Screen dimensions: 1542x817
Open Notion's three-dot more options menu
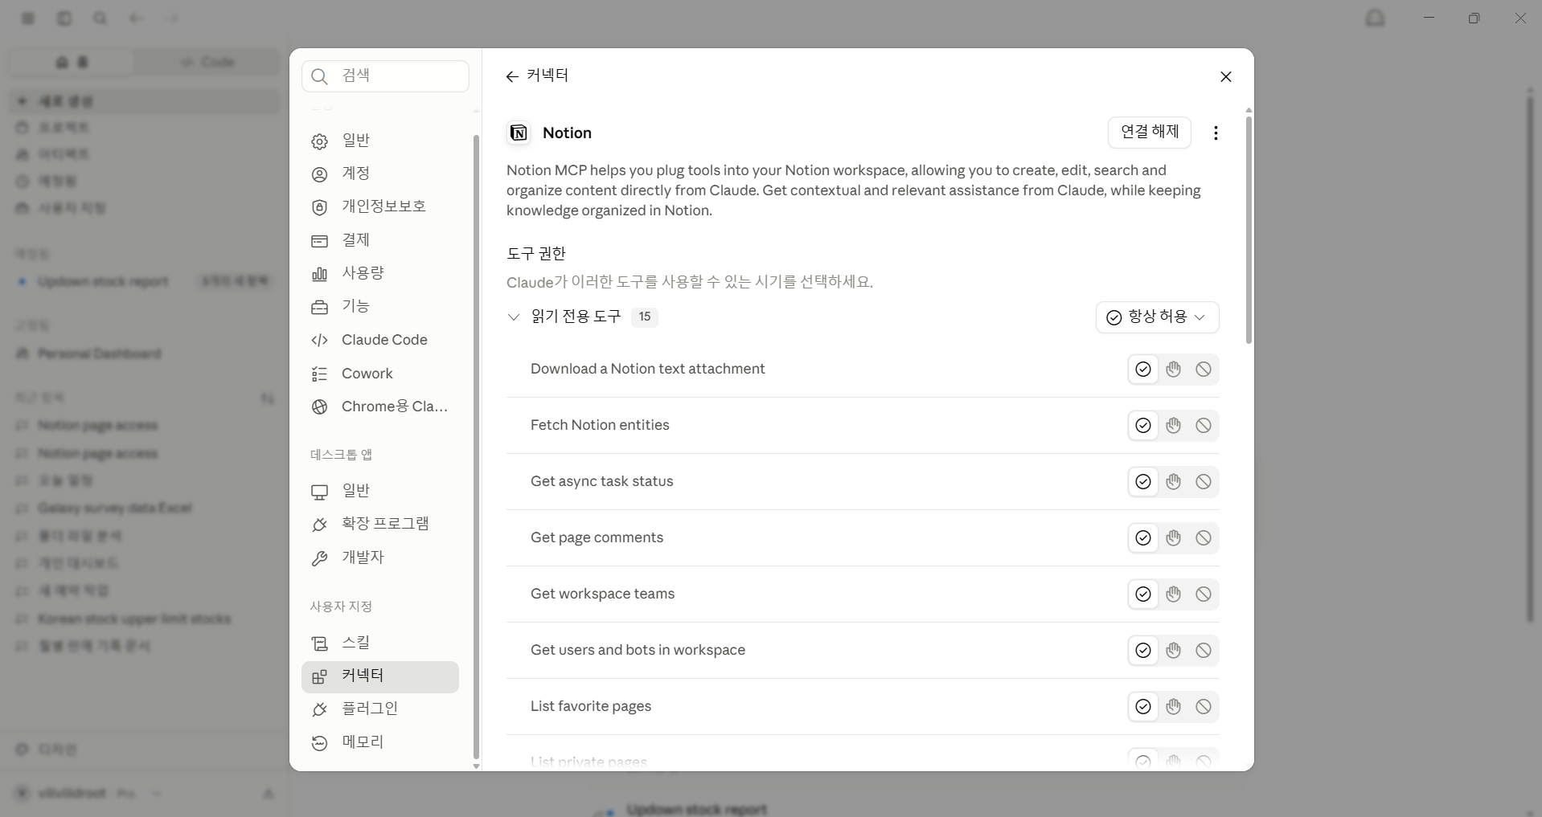click(x=1216, y=133)
